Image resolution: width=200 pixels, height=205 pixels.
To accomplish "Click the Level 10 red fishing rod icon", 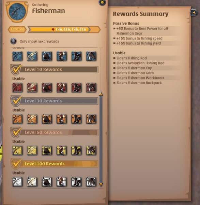I will point(17,87).
